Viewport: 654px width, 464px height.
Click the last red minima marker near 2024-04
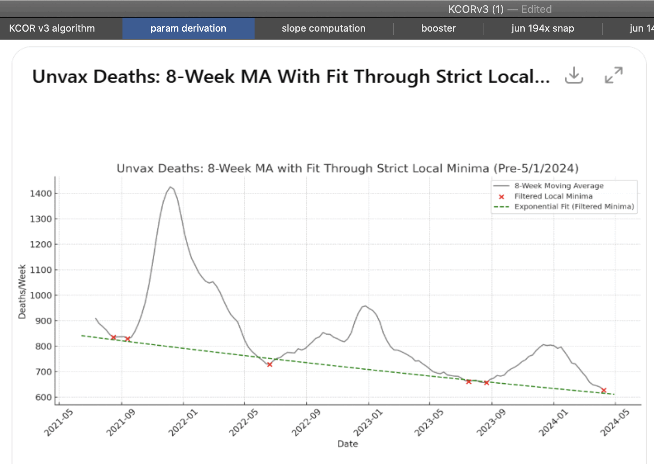tap(604, 390)
